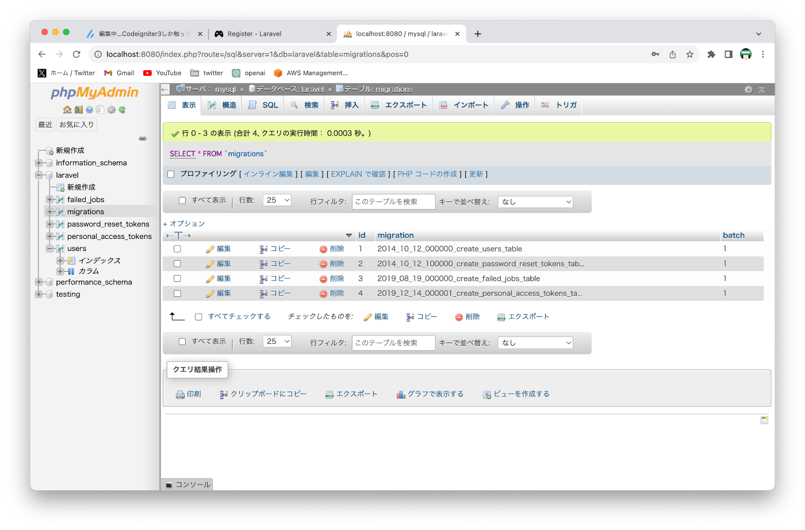Viewport: 805px width, 530px height.
Task: Click password key icon in address bar
Action: tap(655, 55)
